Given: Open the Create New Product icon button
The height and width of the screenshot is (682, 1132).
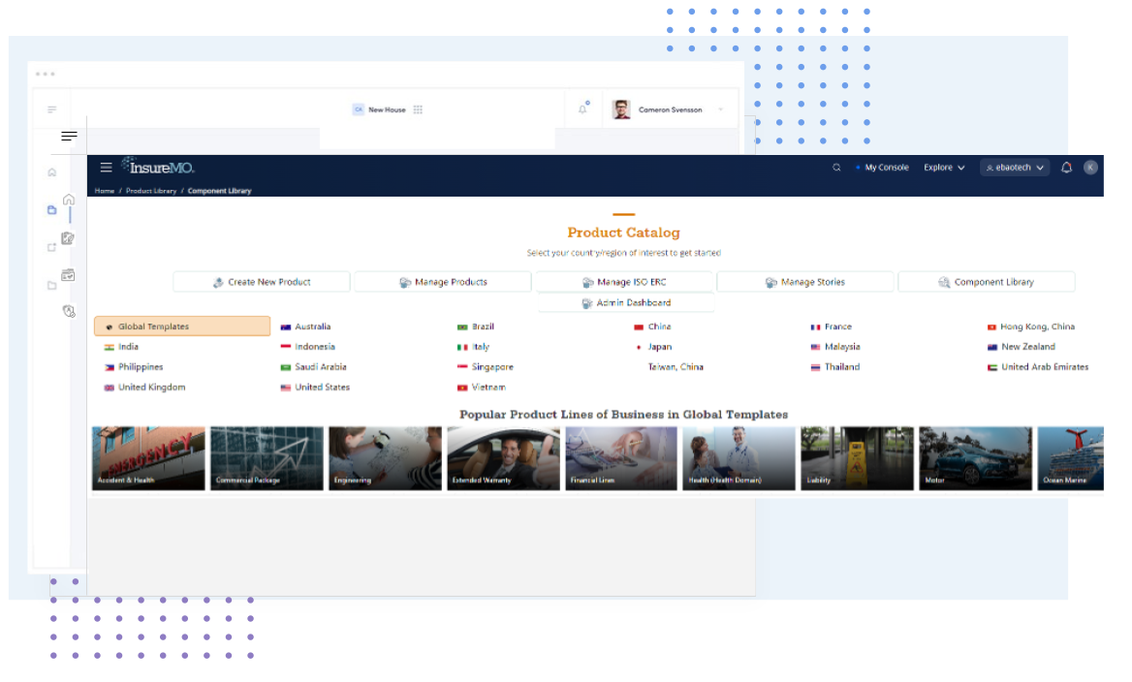Looking at the screenshot, I should pyautogui.click(x=220, y=282).
